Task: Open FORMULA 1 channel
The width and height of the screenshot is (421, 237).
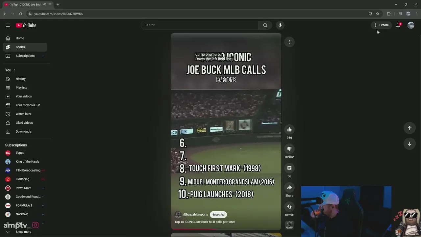Action: 25,205
